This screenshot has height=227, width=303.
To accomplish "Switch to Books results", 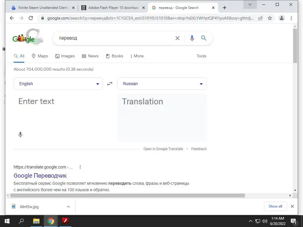I will pos(115,56).
